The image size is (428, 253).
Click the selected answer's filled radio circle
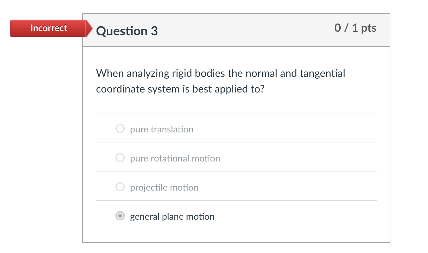[120, 216]
